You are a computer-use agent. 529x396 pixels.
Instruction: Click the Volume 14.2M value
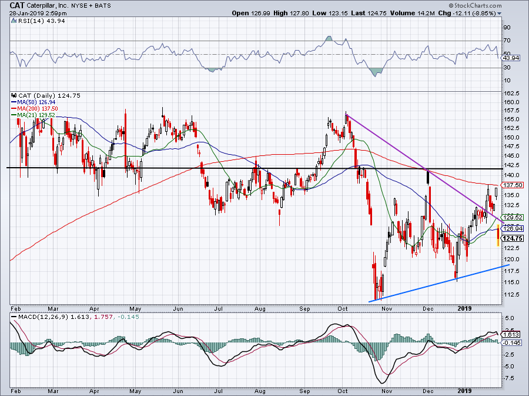[413, 13]
